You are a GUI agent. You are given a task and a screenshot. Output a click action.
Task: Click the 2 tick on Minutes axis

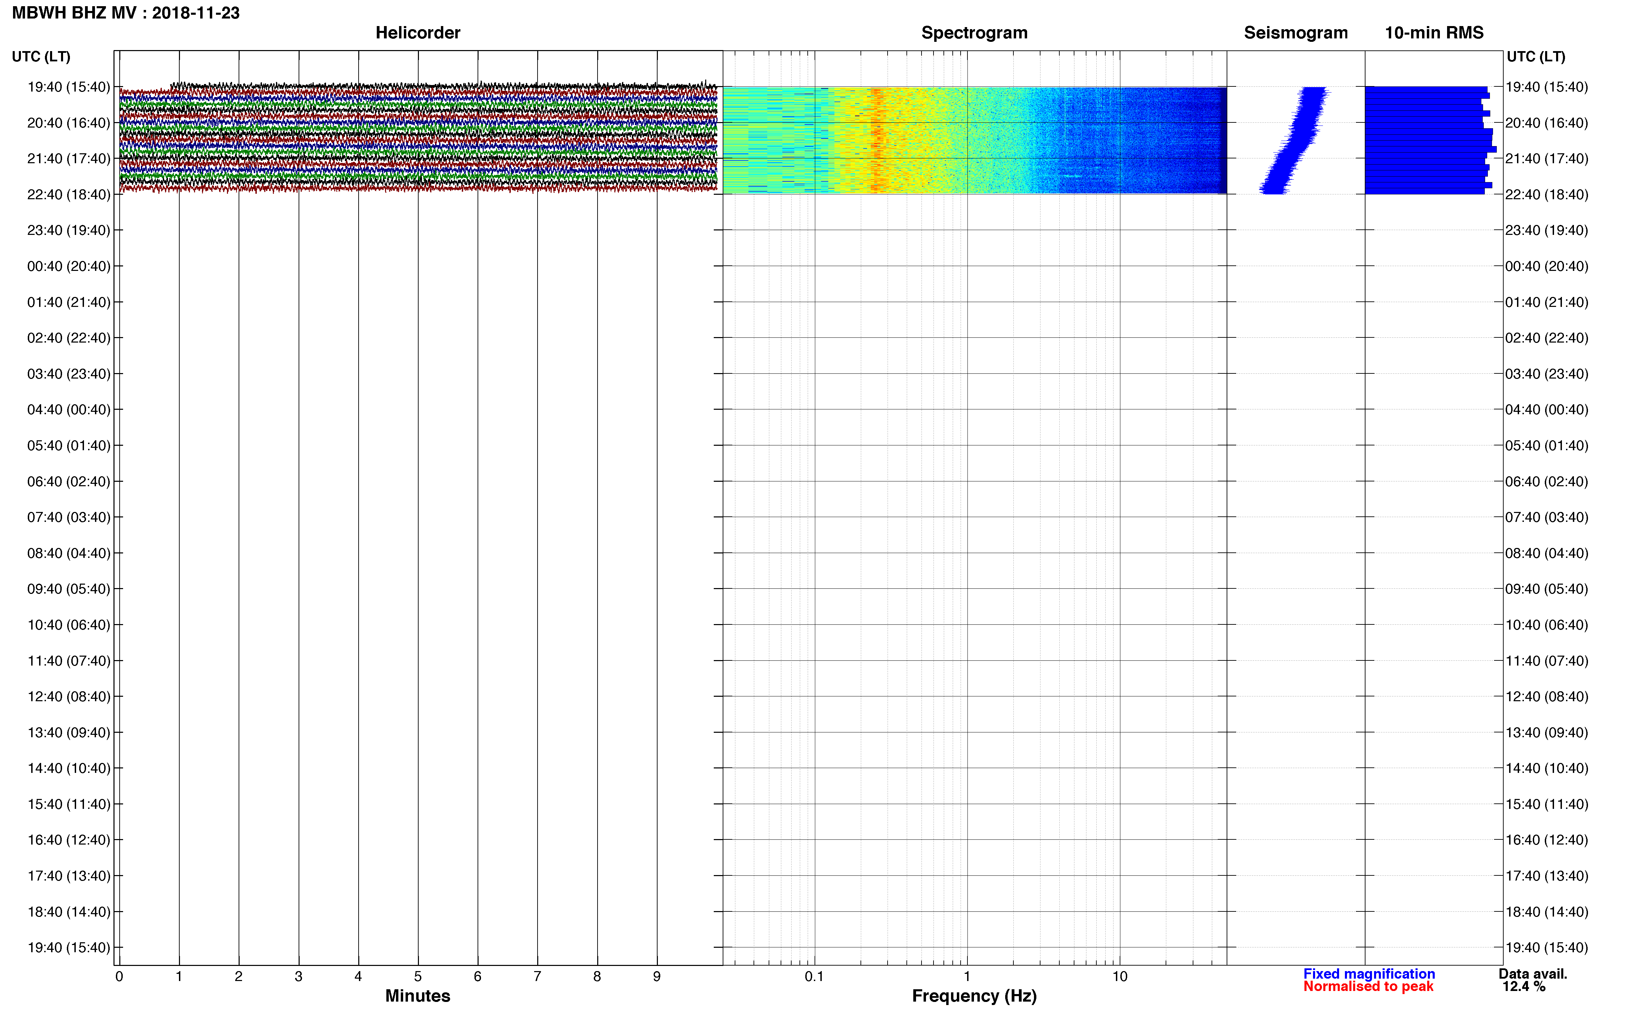click(239, 977)
